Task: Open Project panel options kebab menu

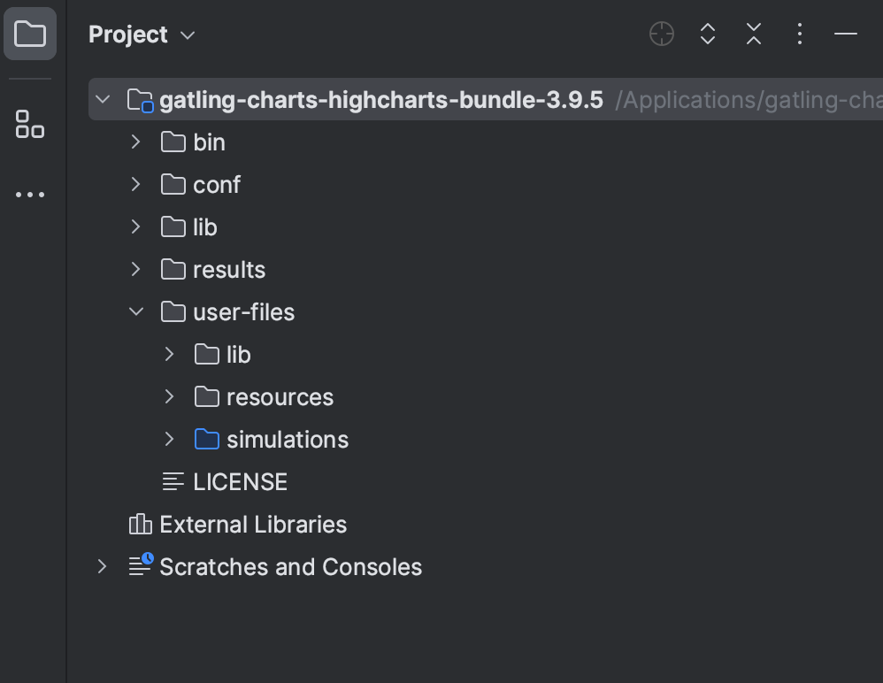Action: tap(800, 34)
